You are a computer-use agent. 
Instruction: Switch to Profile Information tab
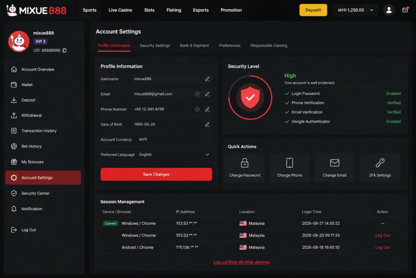click(x=114, y=46)
